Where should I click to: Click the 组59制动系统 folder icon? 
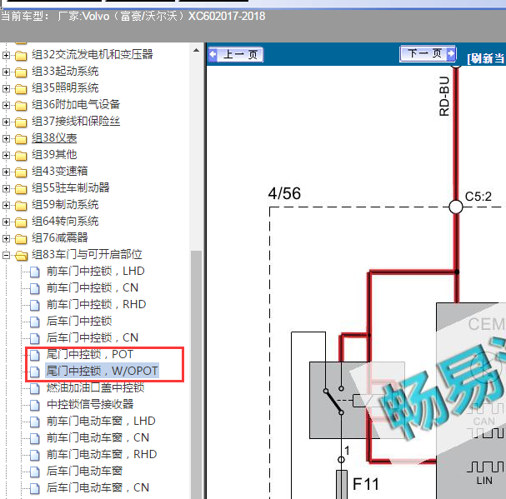point(21,206)
